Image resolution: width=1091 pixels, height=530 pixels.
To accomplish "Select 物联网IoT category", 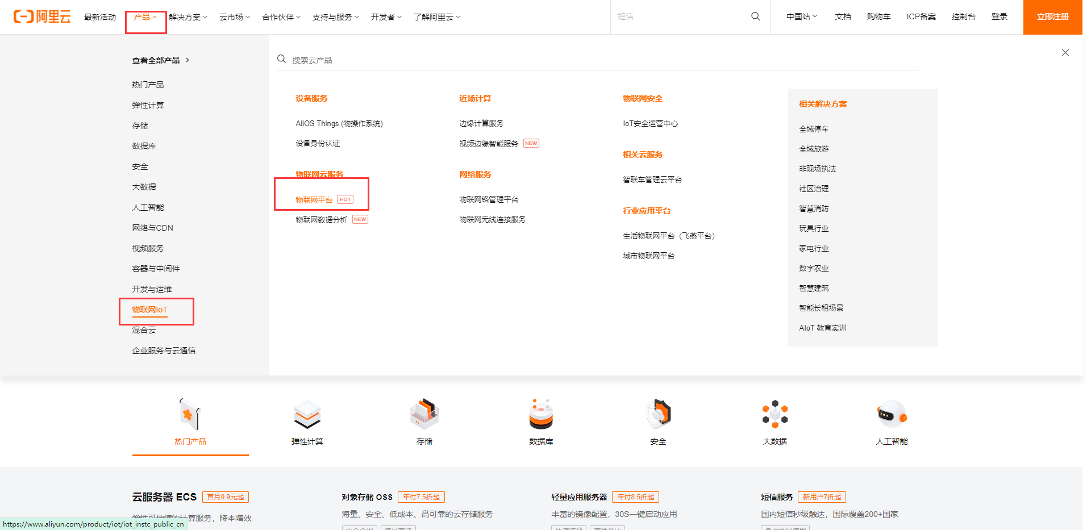I will pos(150,310).
